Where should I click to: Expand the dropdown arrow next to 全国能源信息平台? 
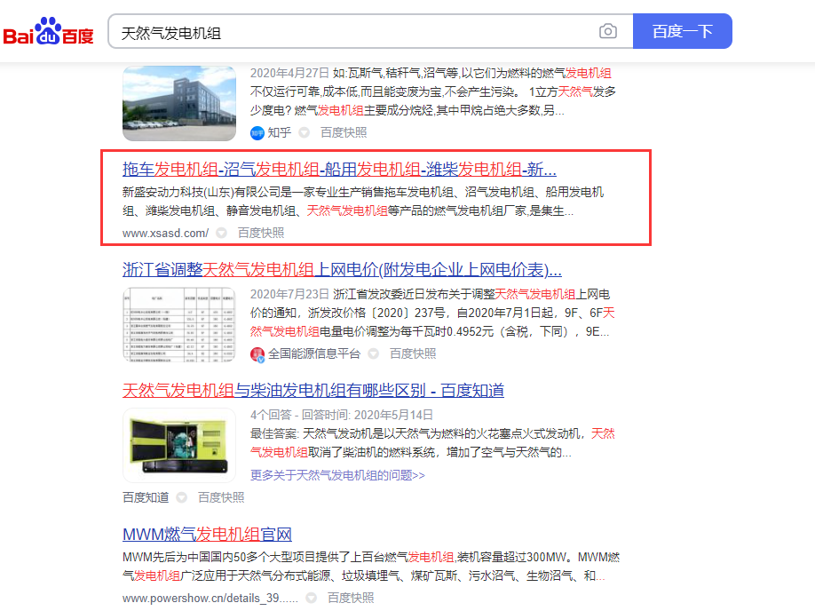click(x=373, y=353)
